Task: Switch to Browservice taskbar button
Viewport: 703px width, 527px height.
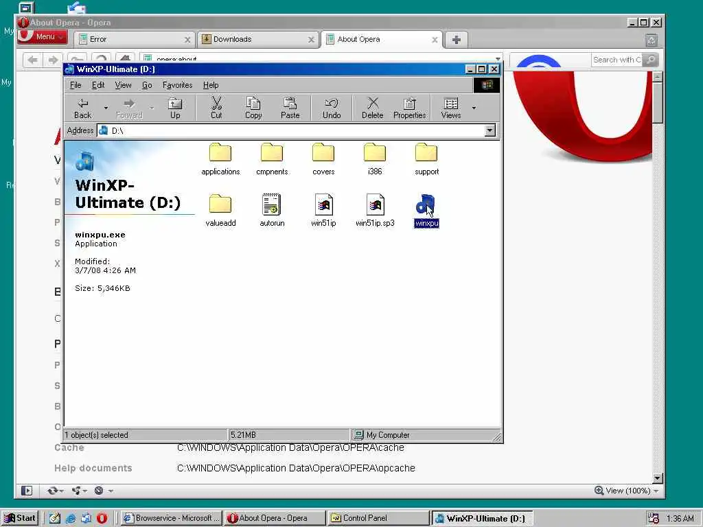Action: [172, 518]
